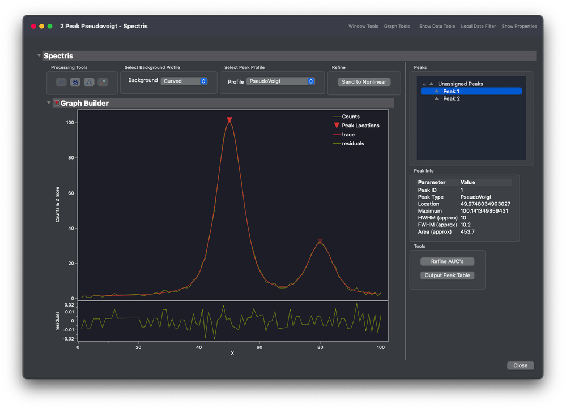
Task: Click the red Peak Locations legend marker
Action: [x=337, y=126]
